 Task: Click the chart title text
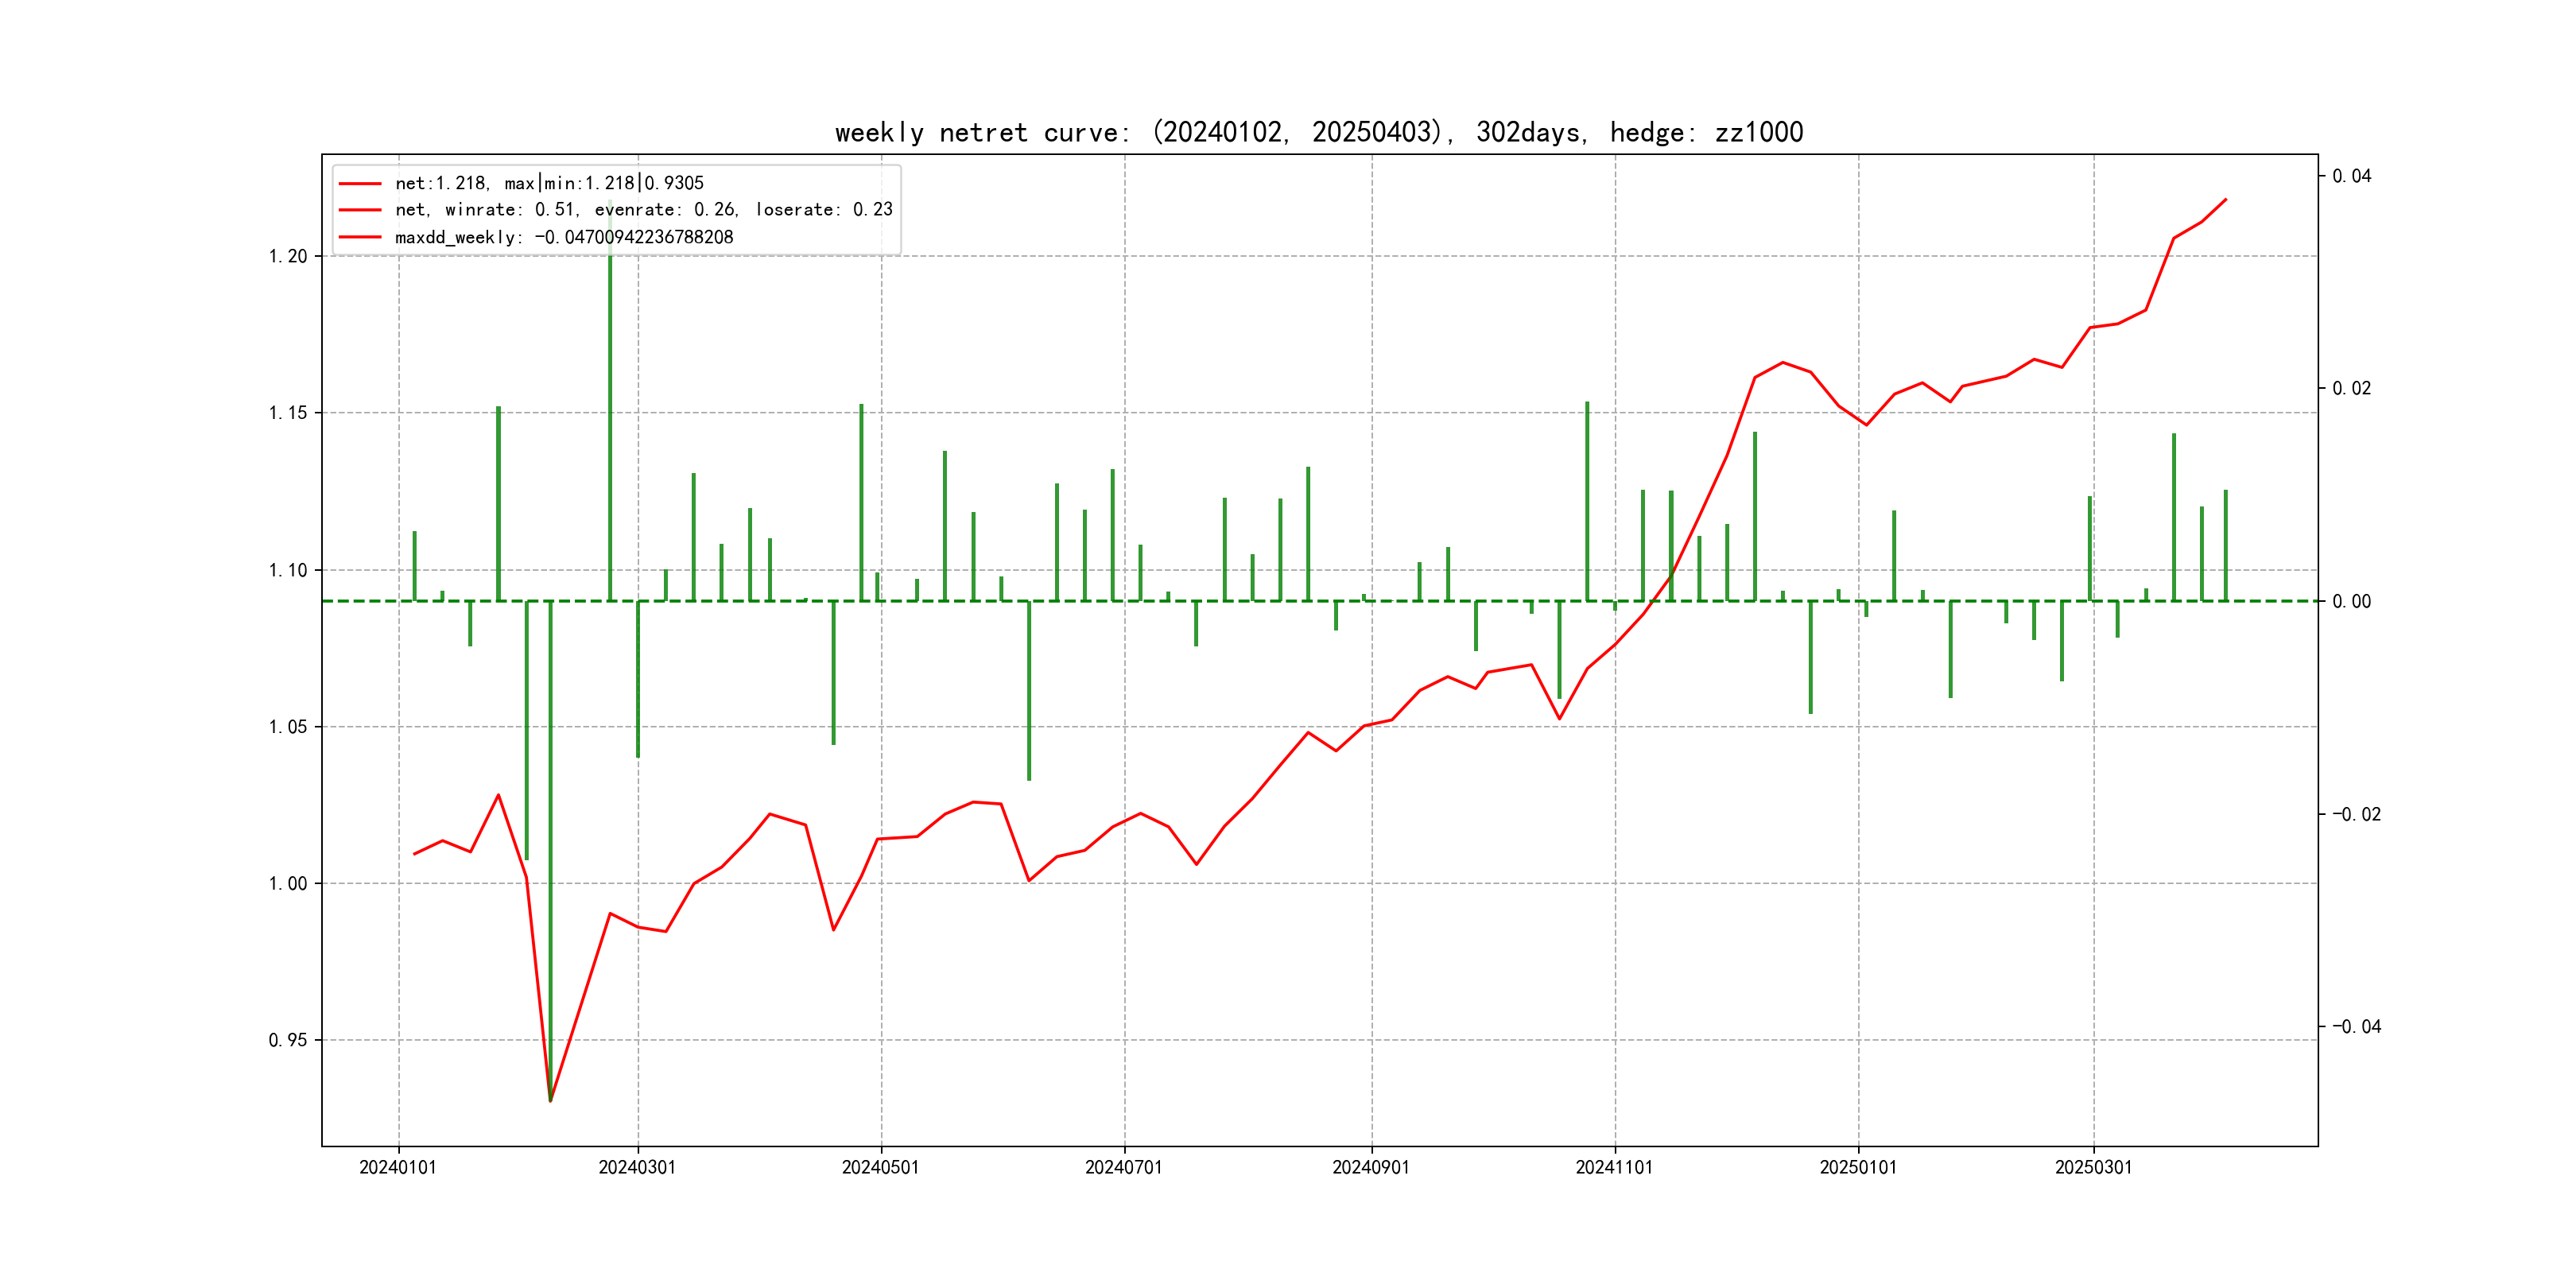(x=1318, y=132)
